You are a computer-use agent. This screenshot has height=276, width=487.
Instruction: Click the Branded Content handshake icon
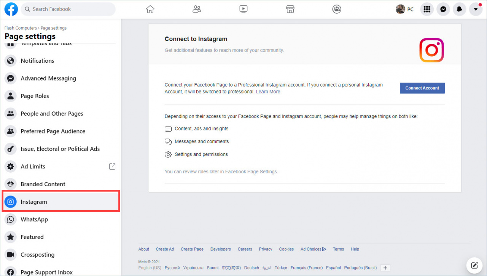pos(11,184)
